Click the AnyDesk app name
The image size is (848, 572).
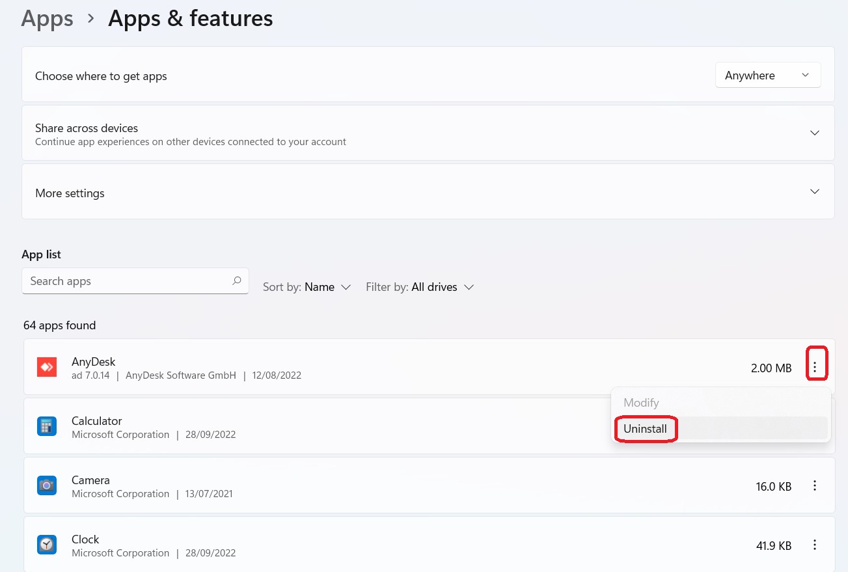coord(93,362)
